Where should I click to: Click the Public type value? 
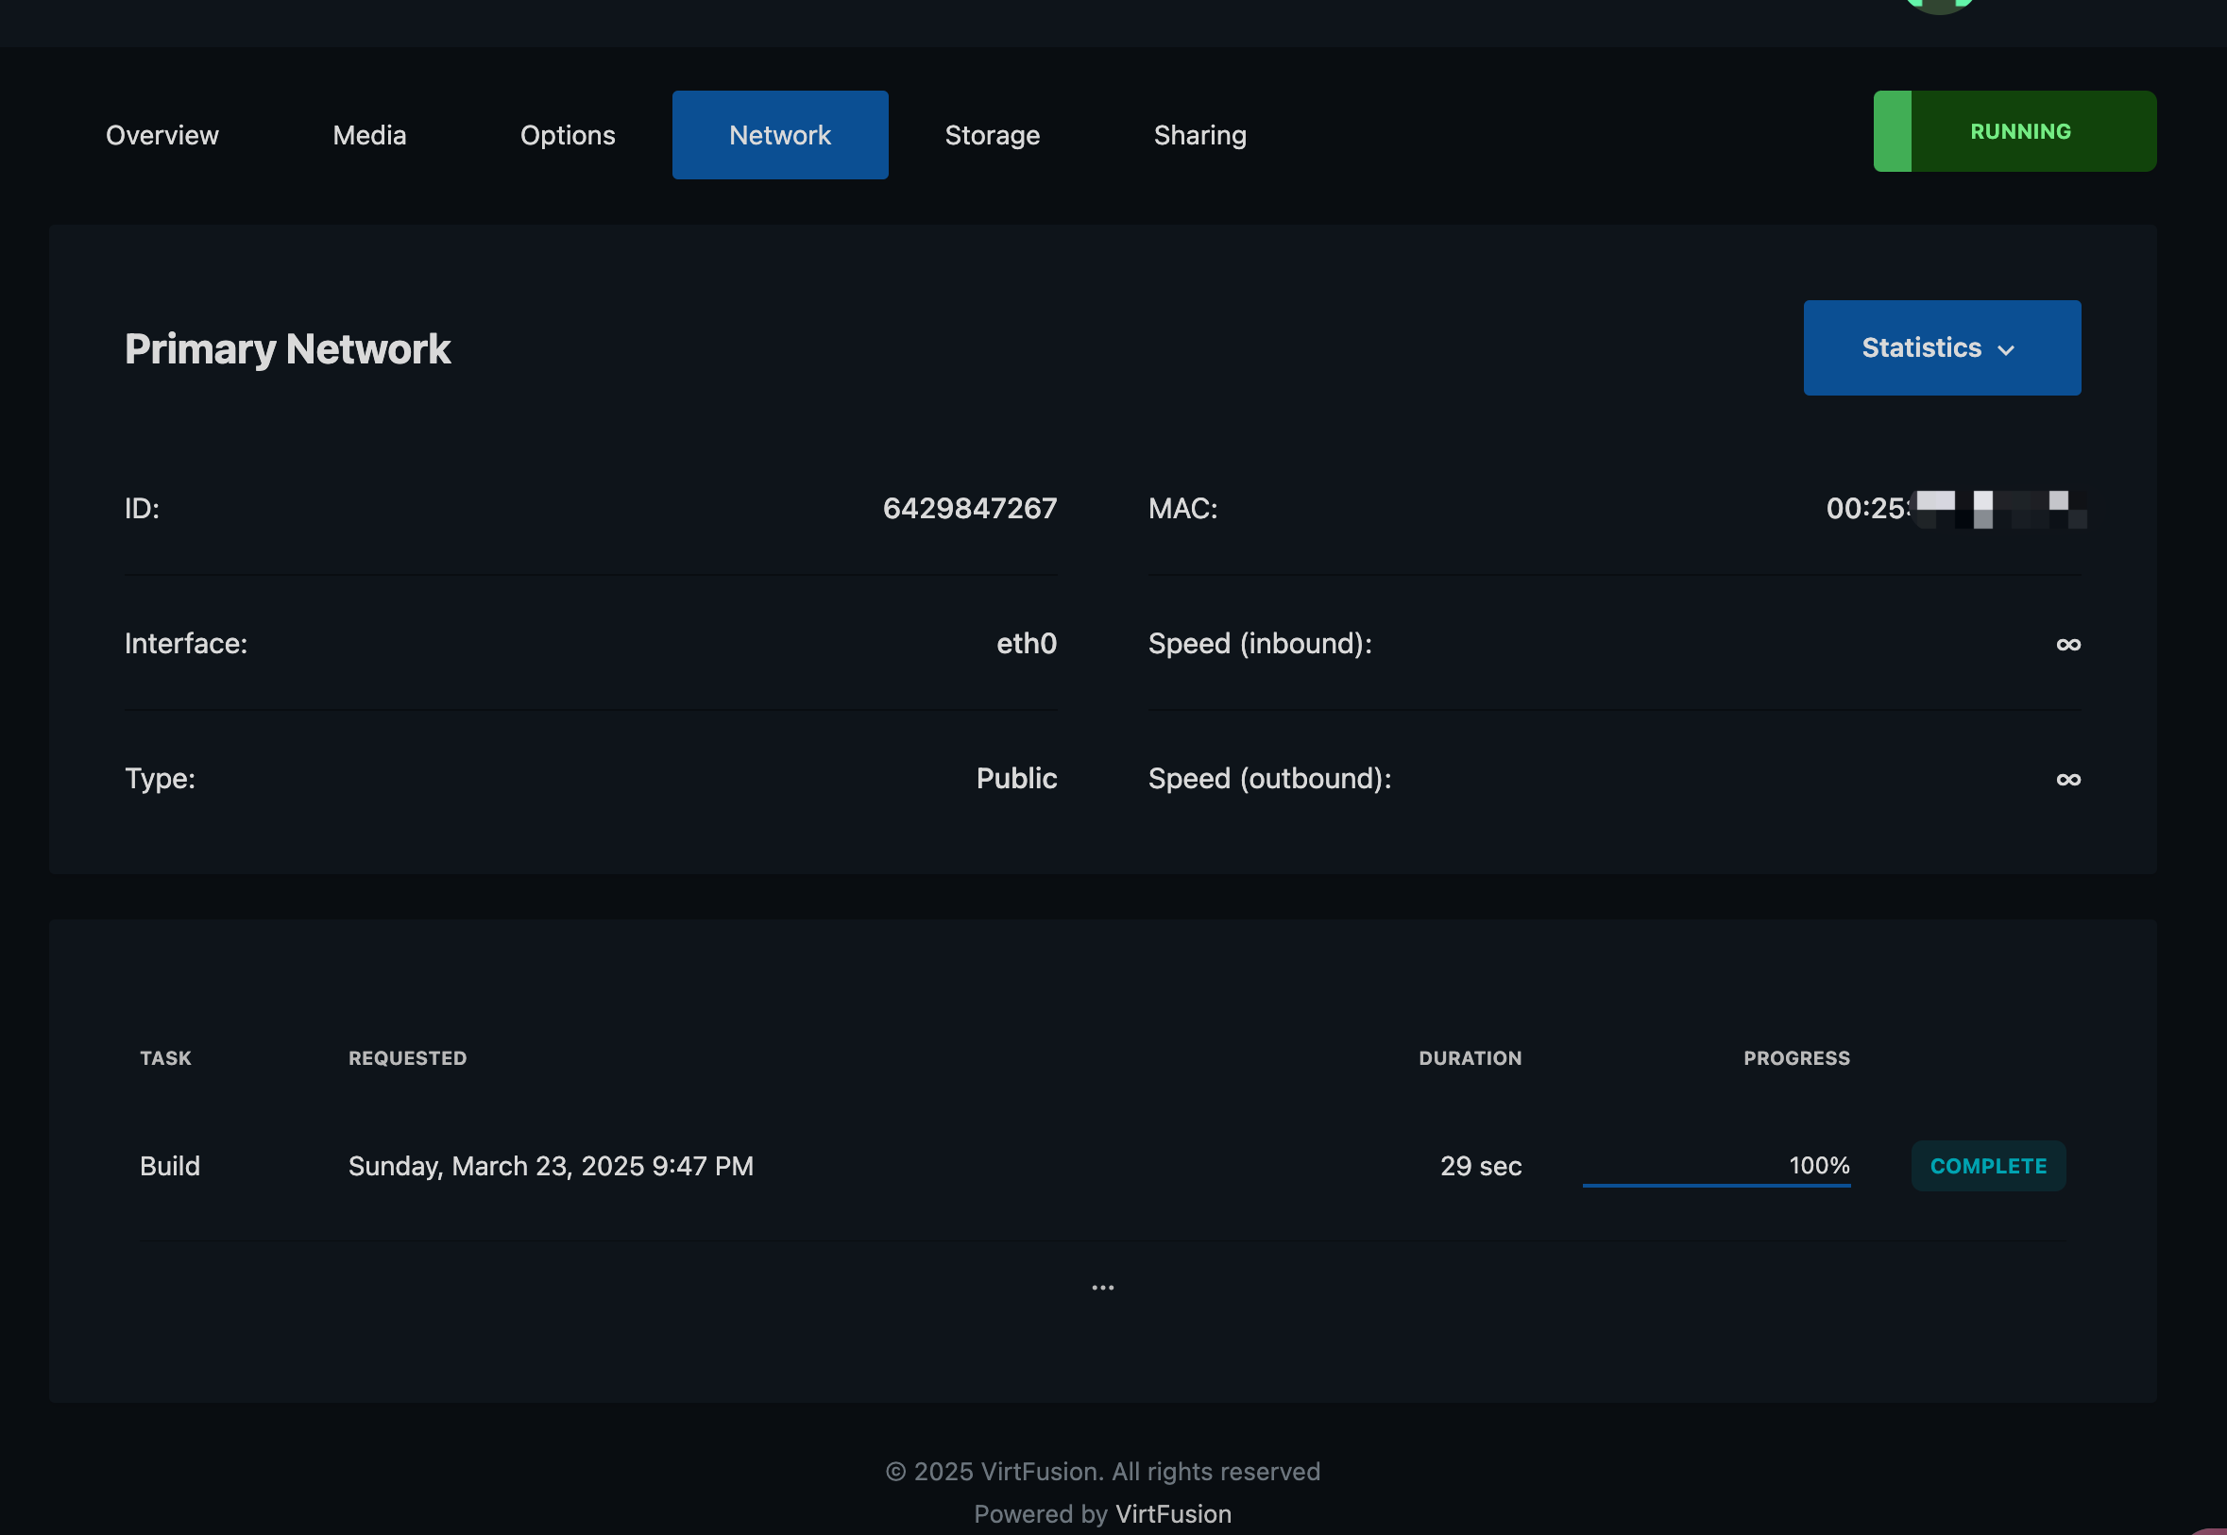pos(1016,778)
